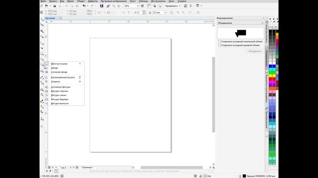Pick Complex Star in the flyout
Image resolution: width=318 pixels, height=178 pixels.
(x=64, y=72)
